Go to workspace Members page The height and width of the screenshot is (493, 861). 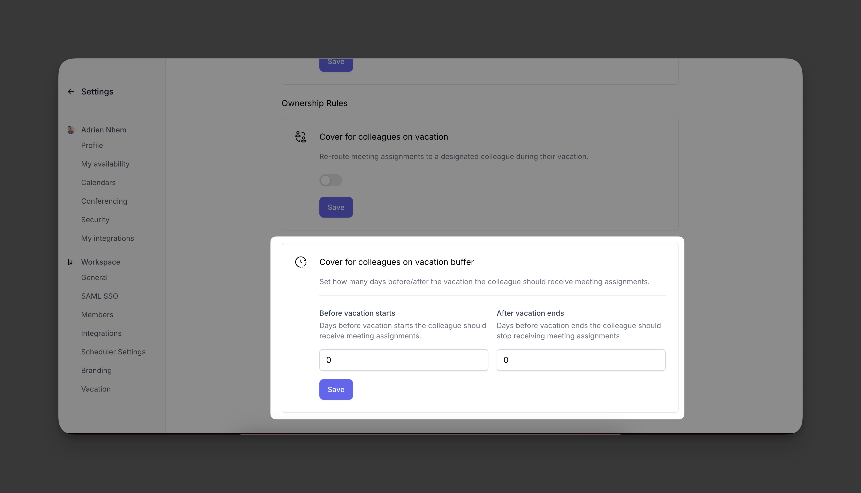coord(97,315)
